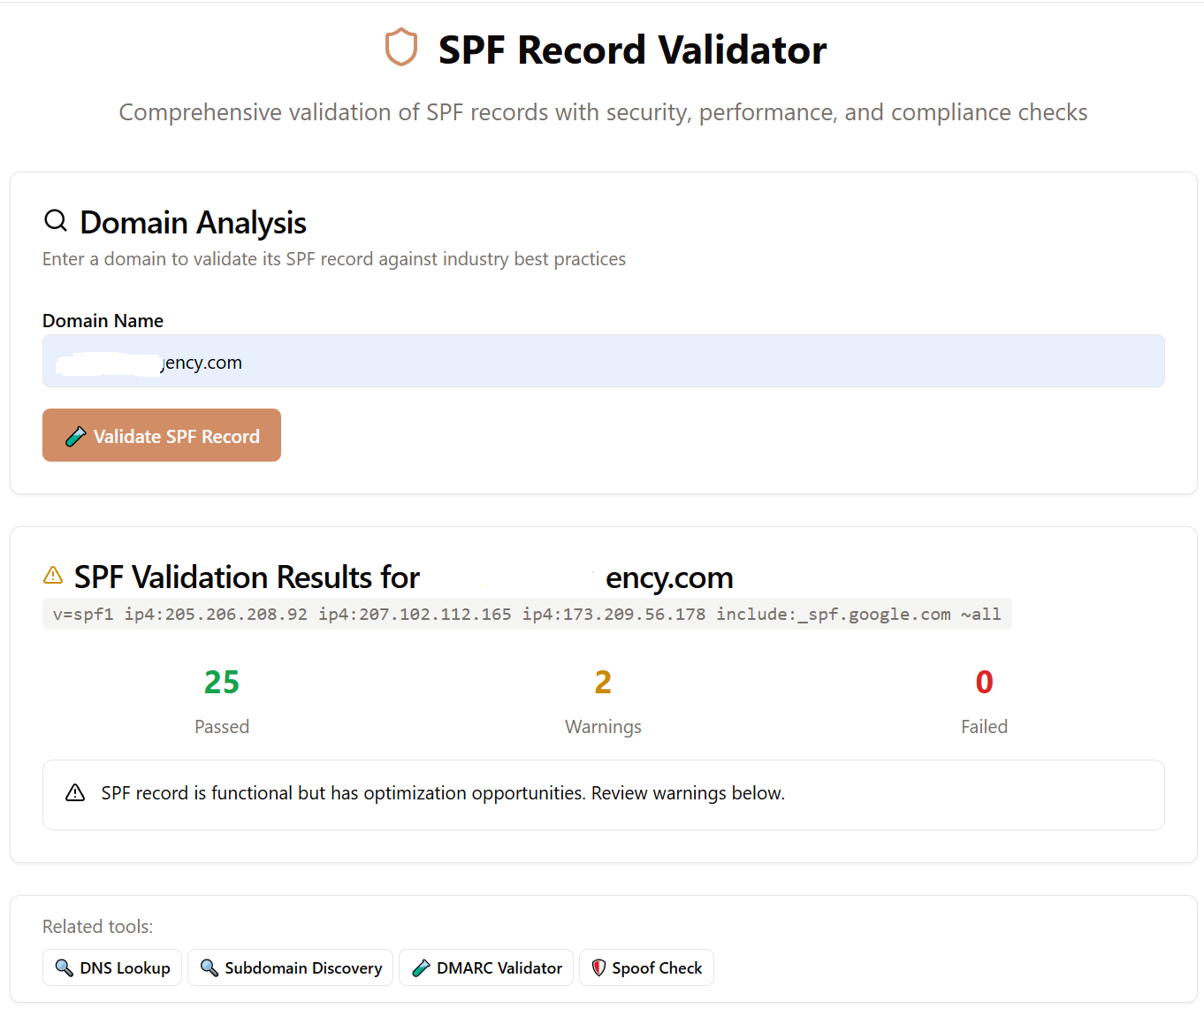The width and height of the screenshot is (1204, 1009).
Task: Focus the Domain Name input field
Action: (x=604, y=361)
